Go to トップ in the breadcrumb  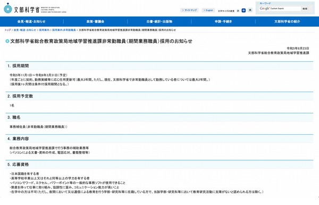tap(7, 30)
